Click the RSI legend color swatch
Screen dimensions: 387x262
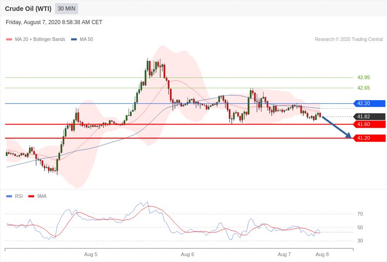click(x=9, y=196)
